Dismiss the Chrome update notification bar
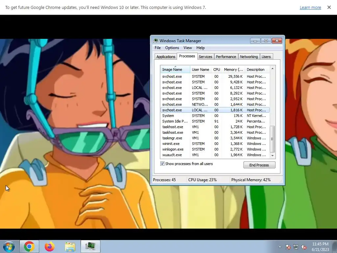337x253 pixels. [329, 7]
